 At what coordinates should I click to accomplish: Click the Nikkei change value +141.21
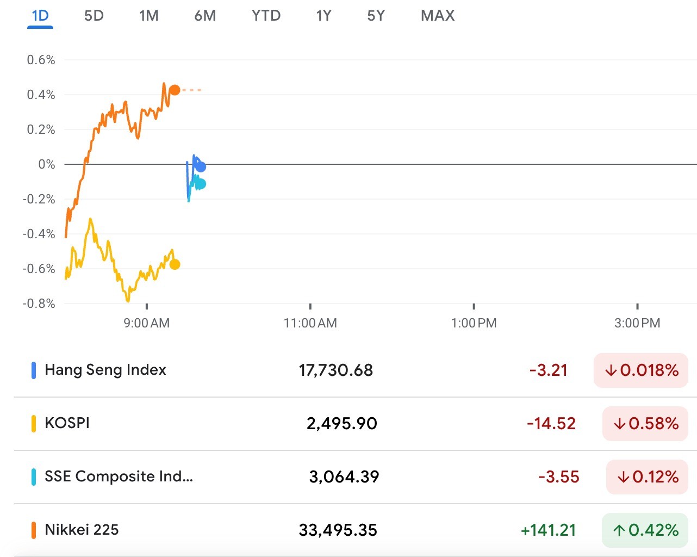(549, 530)
